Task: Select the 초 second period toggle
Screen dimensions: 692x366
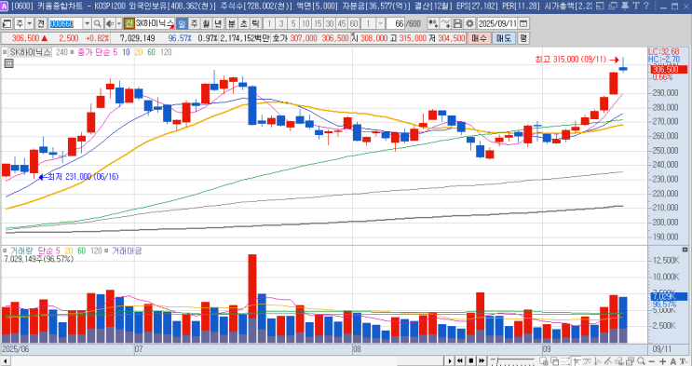Action: point(243,23)
